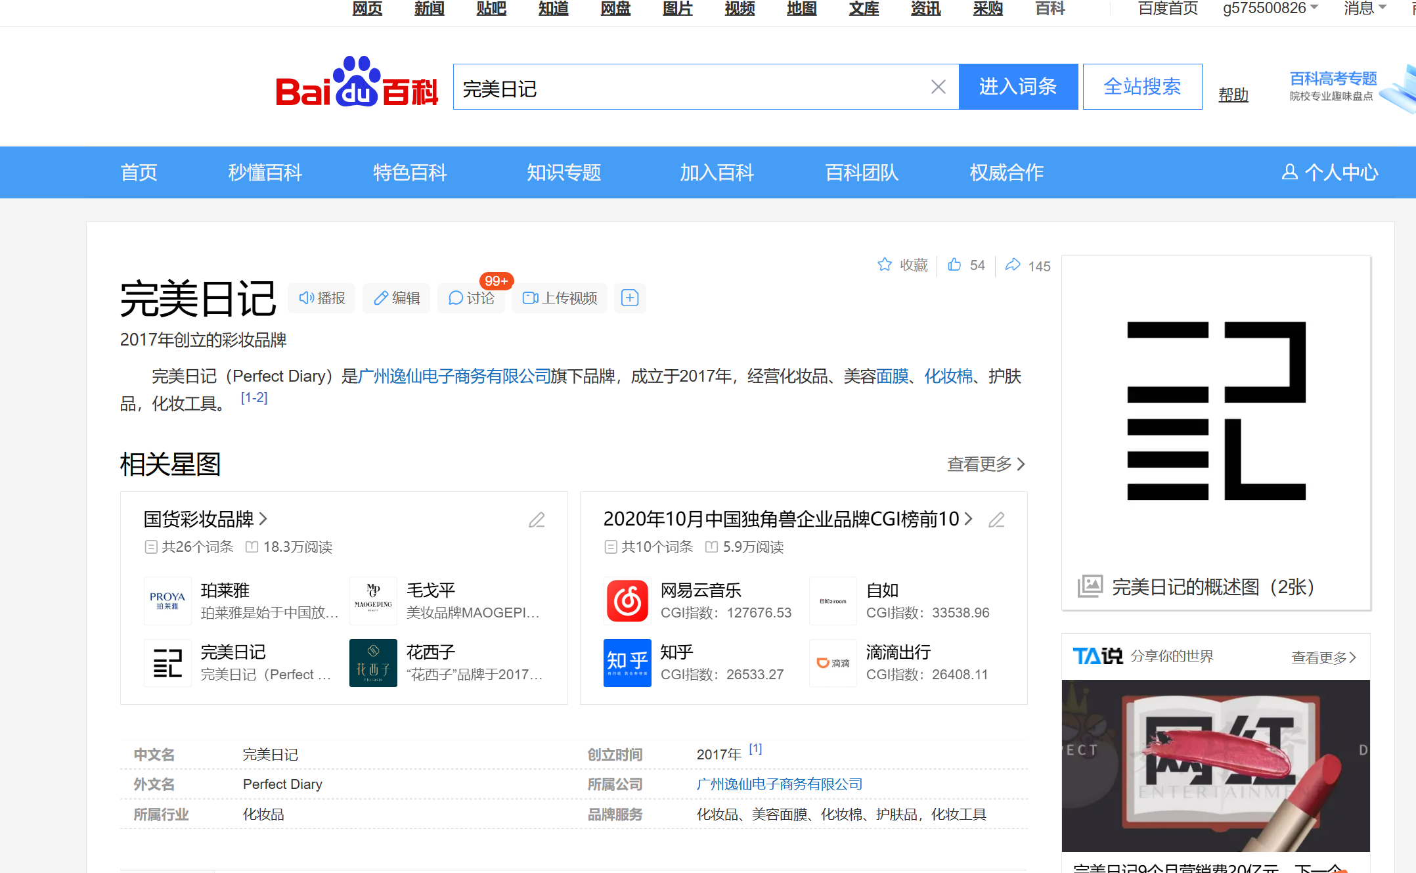Click the TA说 logo
This screenshot has width=1416, height=873.
coord(1097,656)
